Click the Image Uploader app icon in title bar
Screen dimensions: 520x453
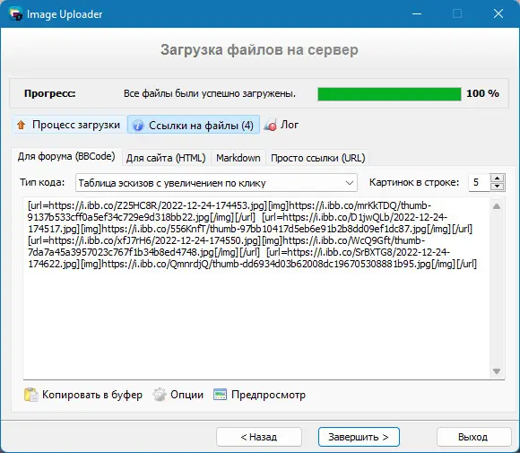(15, 14)
